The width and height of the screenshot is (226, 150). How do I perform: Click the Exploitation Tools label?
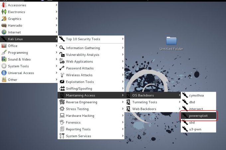point(80,82)
